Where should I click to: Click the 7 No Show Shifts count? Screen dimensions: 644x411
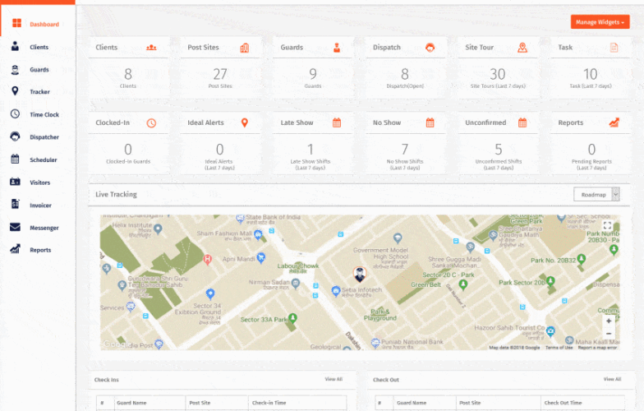coord(405,149)
